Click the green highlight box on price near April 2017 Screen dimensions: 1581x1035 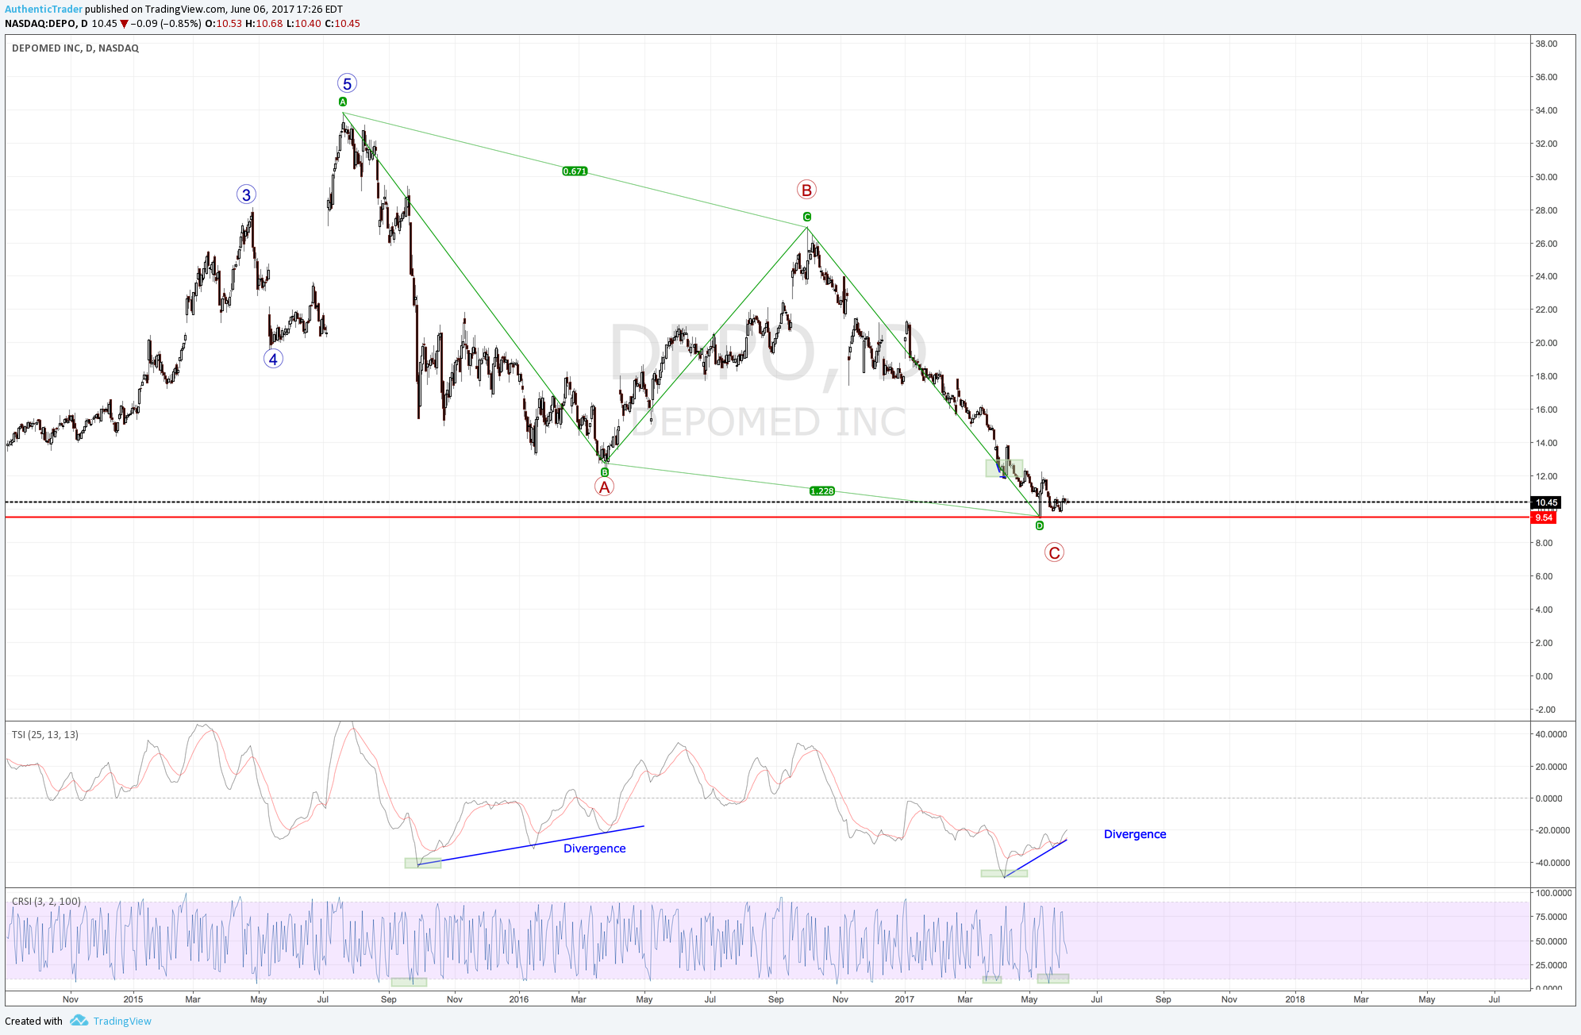(1004, 468)
